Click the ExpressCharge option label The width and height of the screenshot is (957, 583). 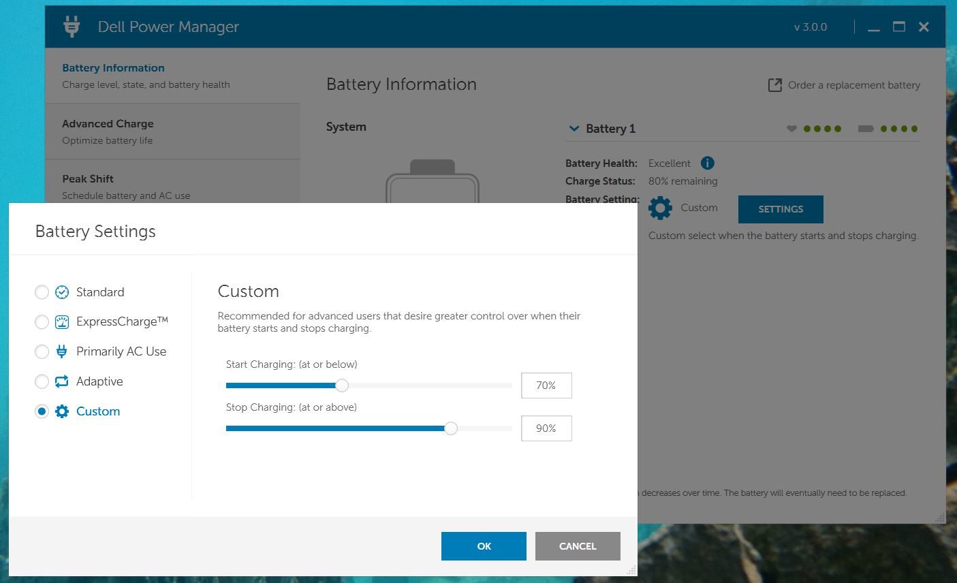pos(122,321)
